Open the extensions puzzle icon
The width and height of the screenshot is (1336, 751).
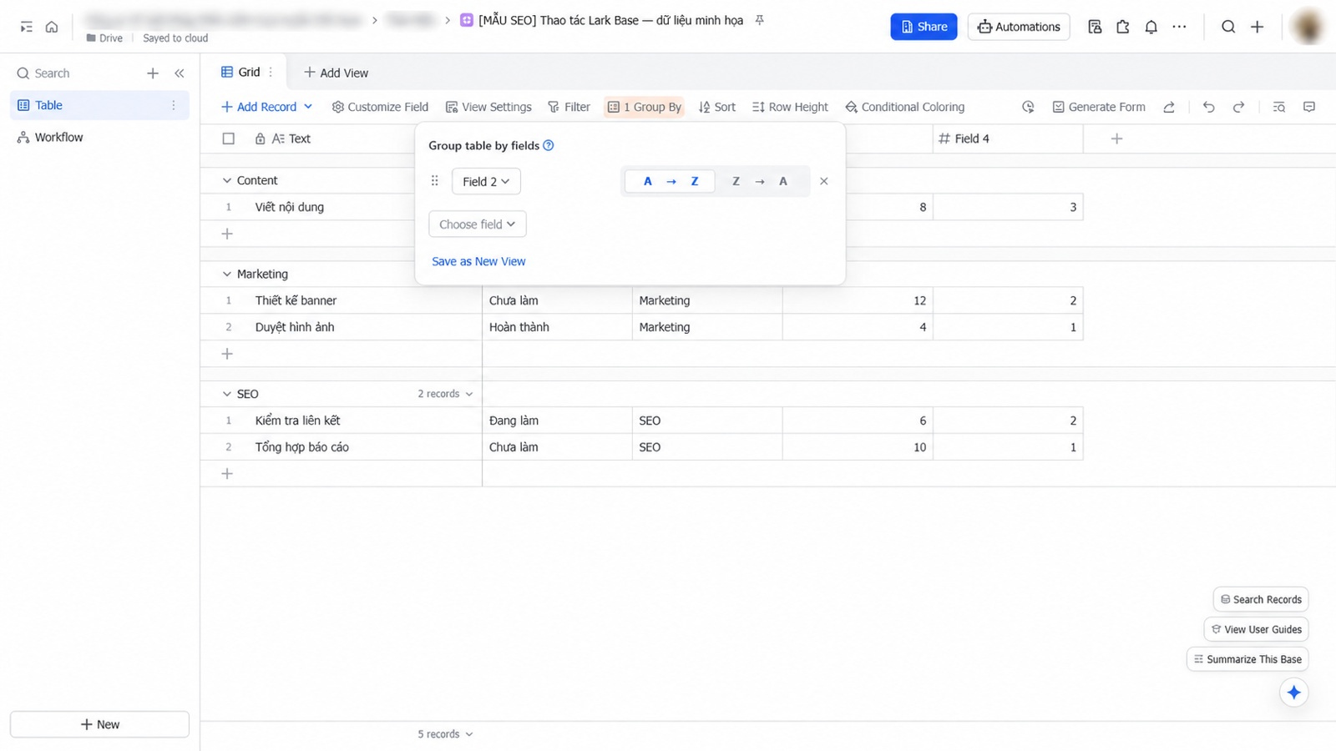coord(1123,27)
